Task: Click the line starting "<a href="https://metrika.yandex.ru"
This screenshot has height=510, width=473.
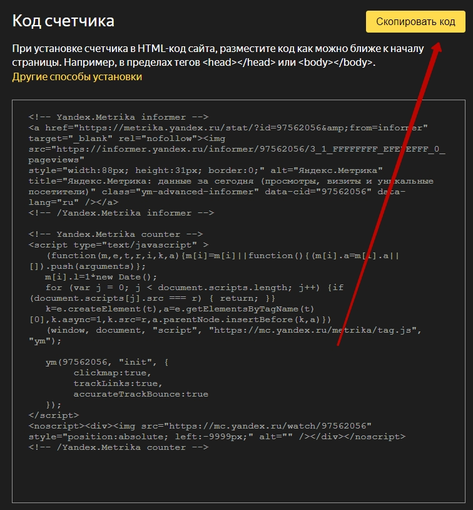Action: tap(228, 128)
